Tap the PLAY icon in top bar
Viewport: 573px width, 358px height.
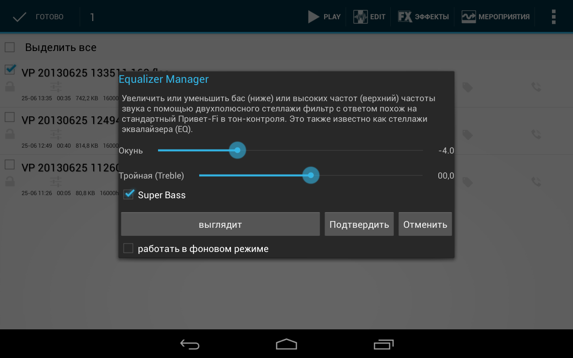(x=313, y=17)
